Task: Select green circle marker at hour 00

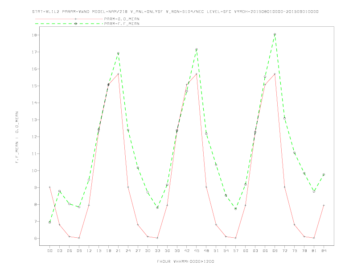Action: (50, 222)
